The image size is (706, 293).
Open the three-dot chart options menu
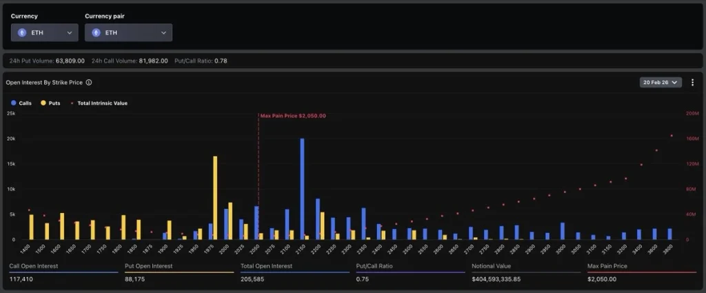click(x=692, y=82)
